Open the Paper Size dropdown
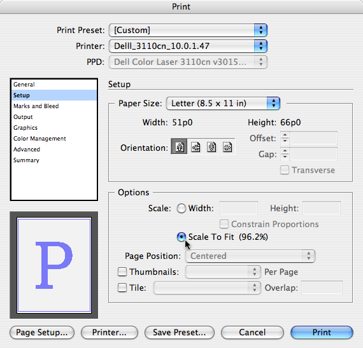 (x=223, y=103)
